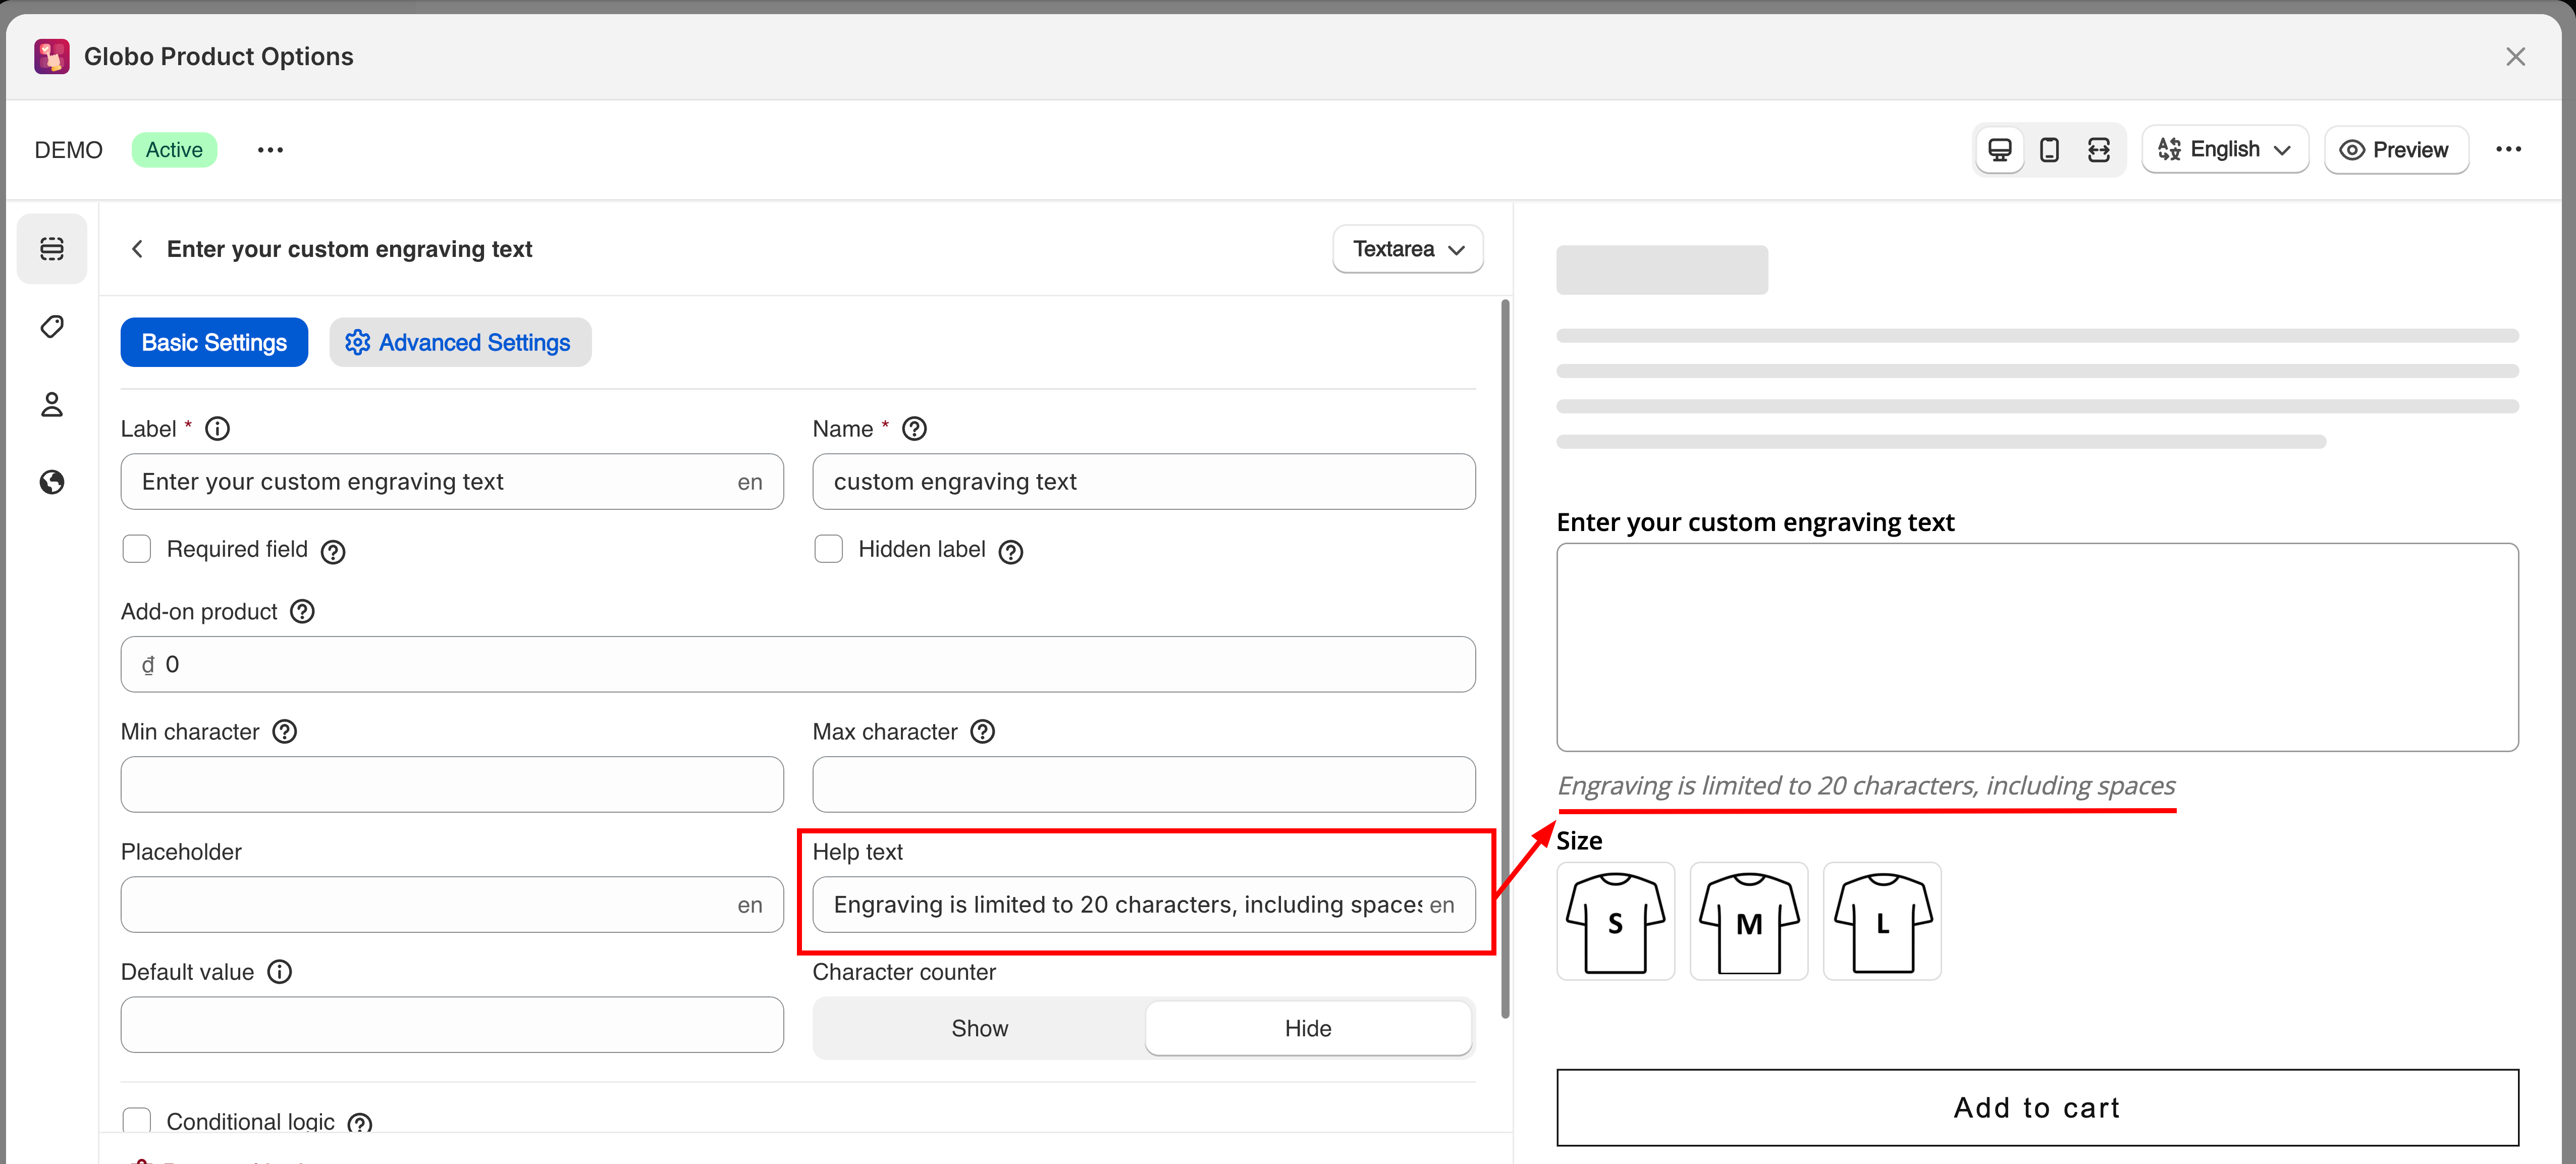
Task: Open the Textarea type dropdown
Action: pyautogui.click(x=1407, y=249)
